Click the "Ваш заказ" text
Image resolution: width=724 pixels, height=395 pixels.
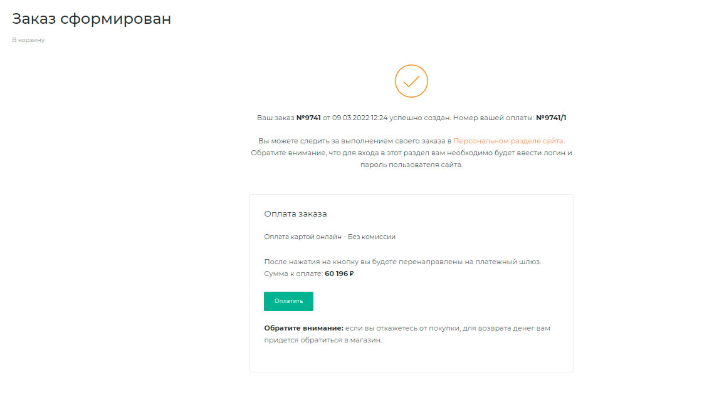[275, 118]
